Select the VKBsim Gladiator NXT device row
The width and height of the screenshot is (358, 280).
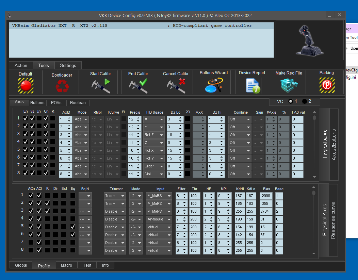coord(141,26)
